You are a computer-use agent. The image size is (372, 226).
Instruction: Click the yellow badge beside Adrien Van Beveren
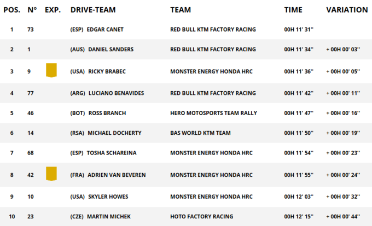coord(51,174)
